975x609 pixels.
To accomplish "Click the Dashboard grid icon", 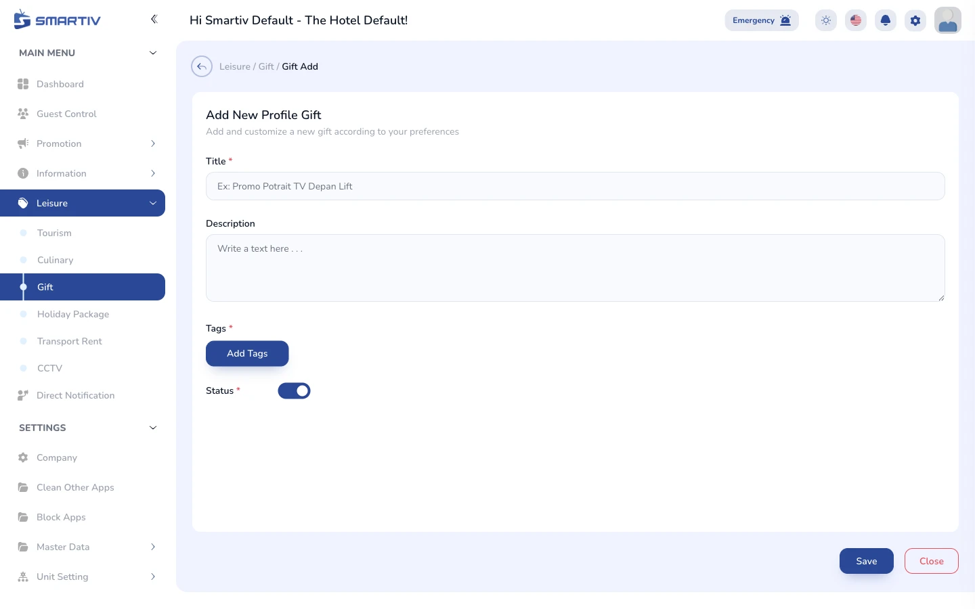I will click(x=23, y=84).
